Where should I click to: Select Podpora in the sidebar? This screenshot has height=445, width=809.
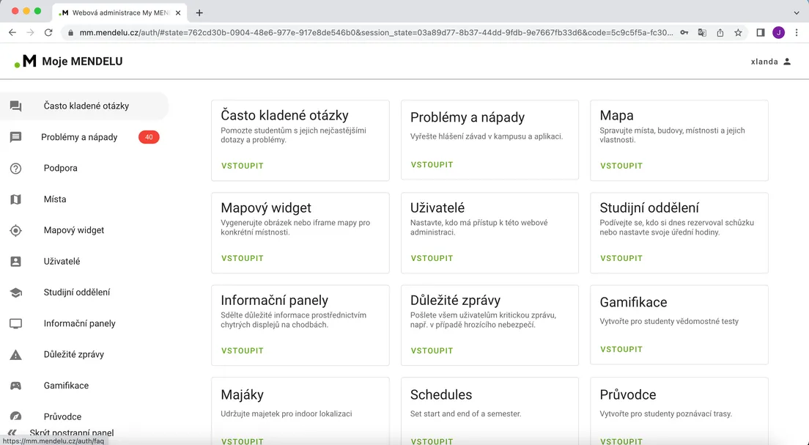tap(84, 169)
